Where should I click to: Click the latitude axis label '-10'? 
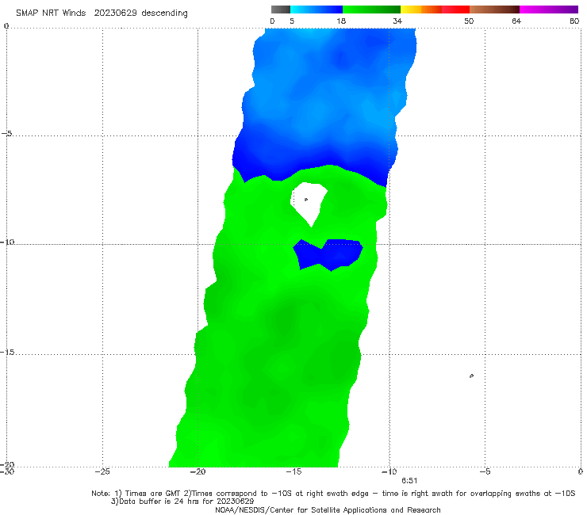(x=7, y=242)
